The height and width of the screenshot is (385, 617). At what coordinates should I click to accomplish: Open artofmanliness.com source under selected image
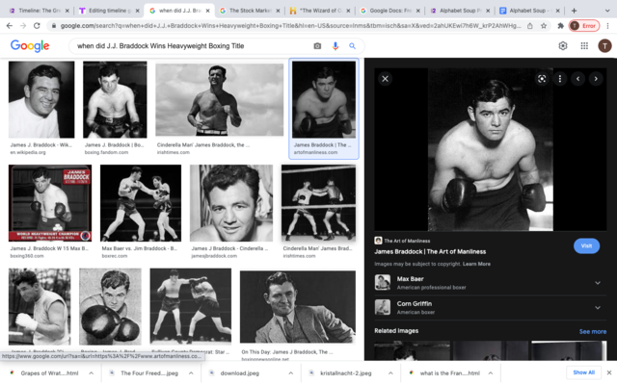[315, 152]
